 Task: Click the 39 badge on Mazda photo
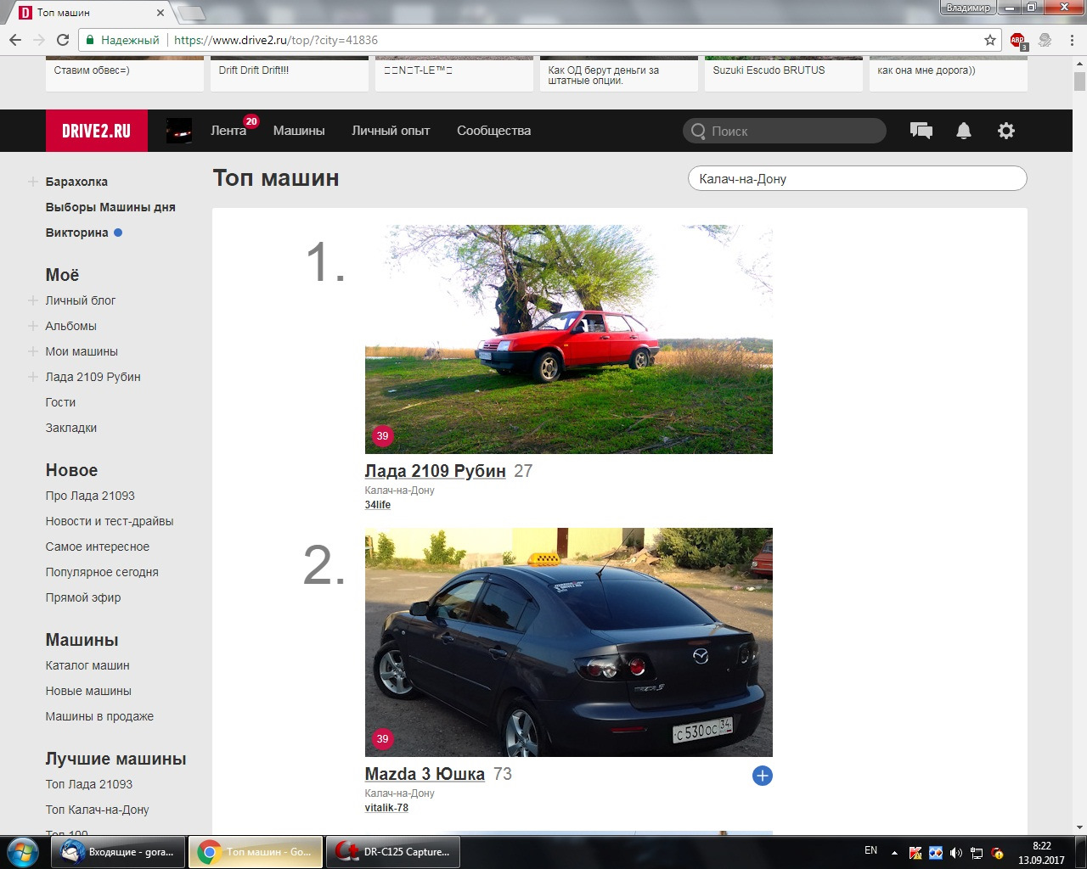coord(382,739)
